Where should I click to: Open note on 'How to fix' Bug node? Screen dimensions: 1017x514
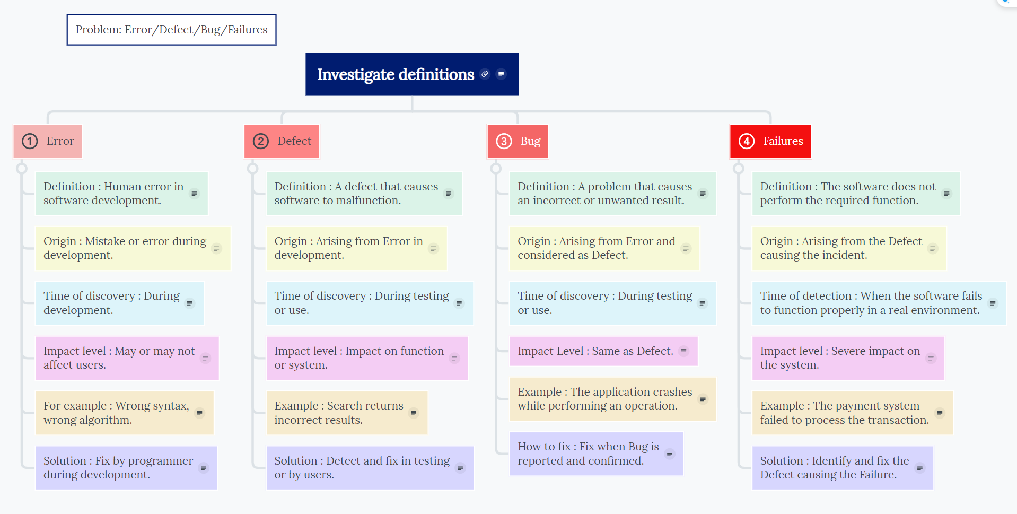[x=669, y=454]
